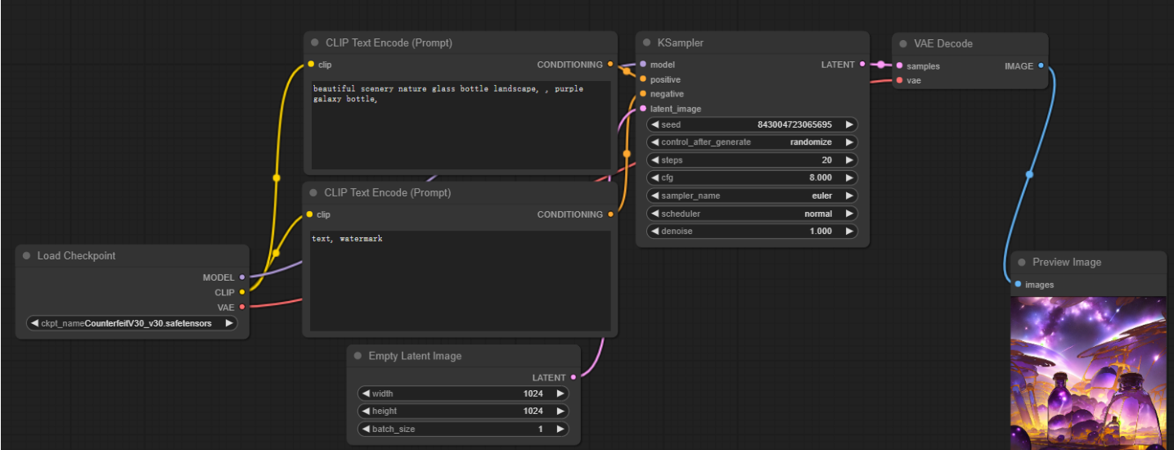This screenshot has height=450, width=1174.
Task: Click the images input port on Preview Image
Action: 1017,285
